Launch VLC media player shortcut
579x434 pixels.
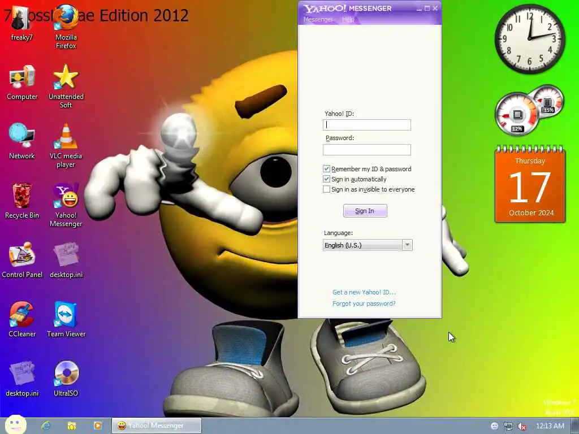(66, 146)
